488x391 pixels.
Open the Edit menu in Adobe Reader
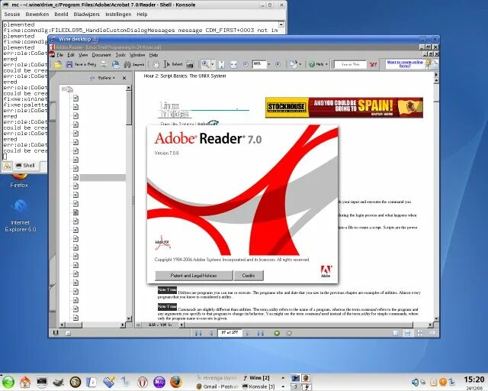tap(71, 55)
